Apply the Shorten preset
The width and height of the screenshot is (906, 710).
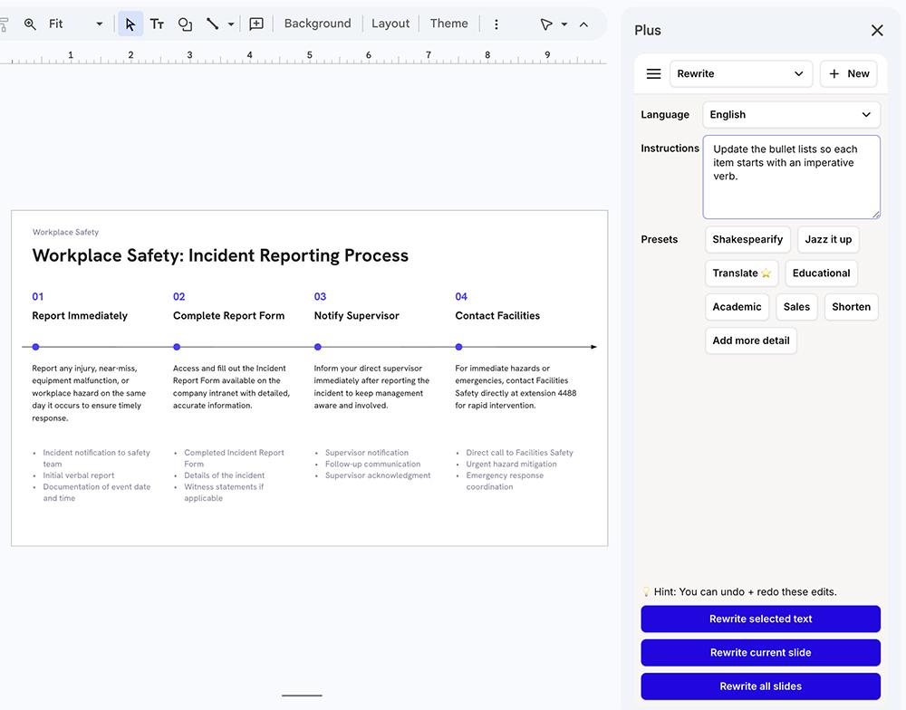(x=851, y=307)
